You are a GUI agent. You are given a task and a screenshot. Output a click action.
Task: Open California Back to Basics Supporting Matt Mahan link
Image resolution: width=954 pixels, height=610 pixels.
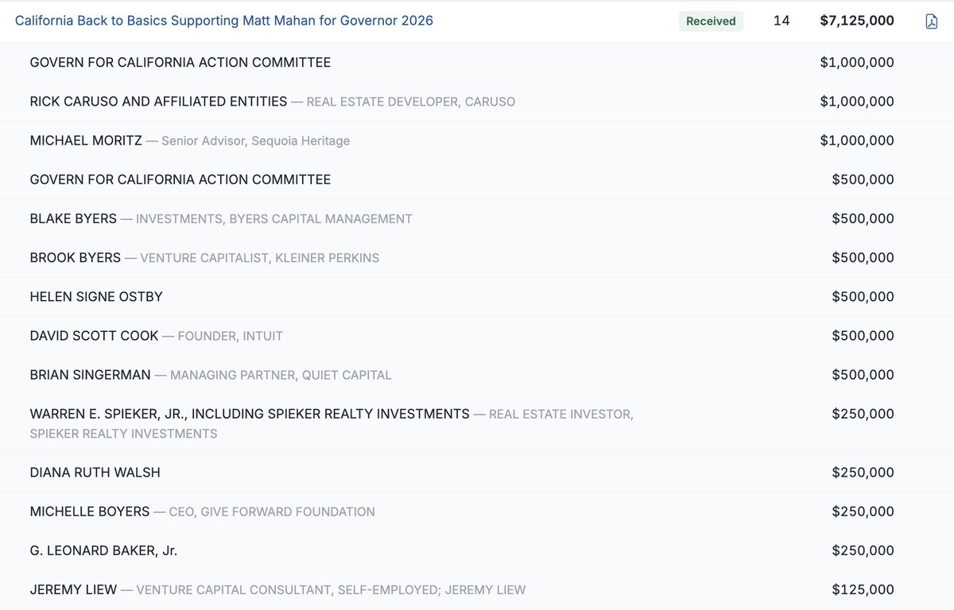(x=224, y=21)
